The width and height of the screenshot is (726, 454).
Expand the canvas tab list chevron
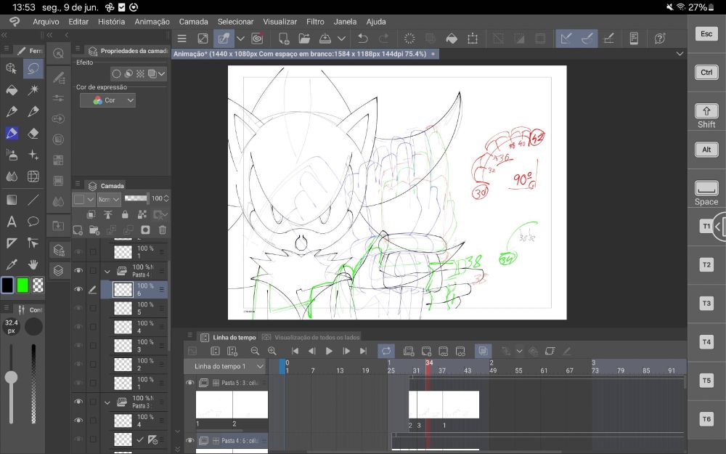pyautogui.click(x=680, y=54)
